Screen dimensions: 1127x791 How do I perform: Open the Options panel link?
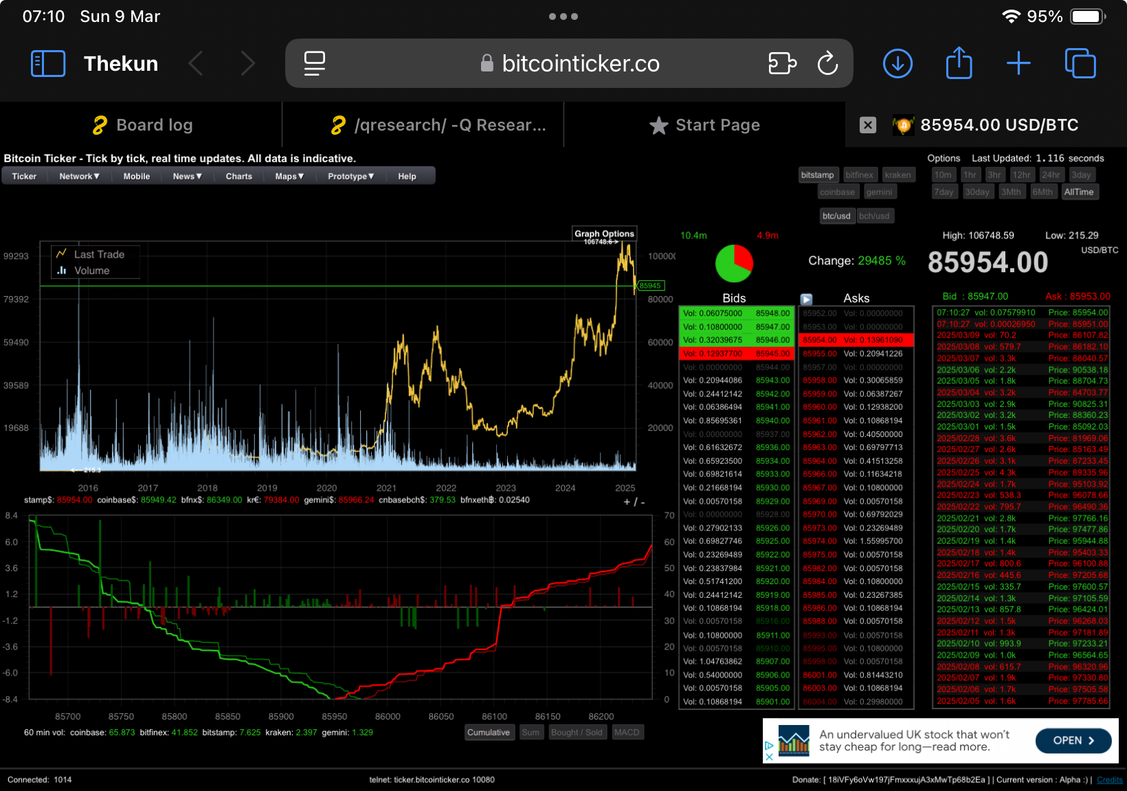click(x=944, y=158)
